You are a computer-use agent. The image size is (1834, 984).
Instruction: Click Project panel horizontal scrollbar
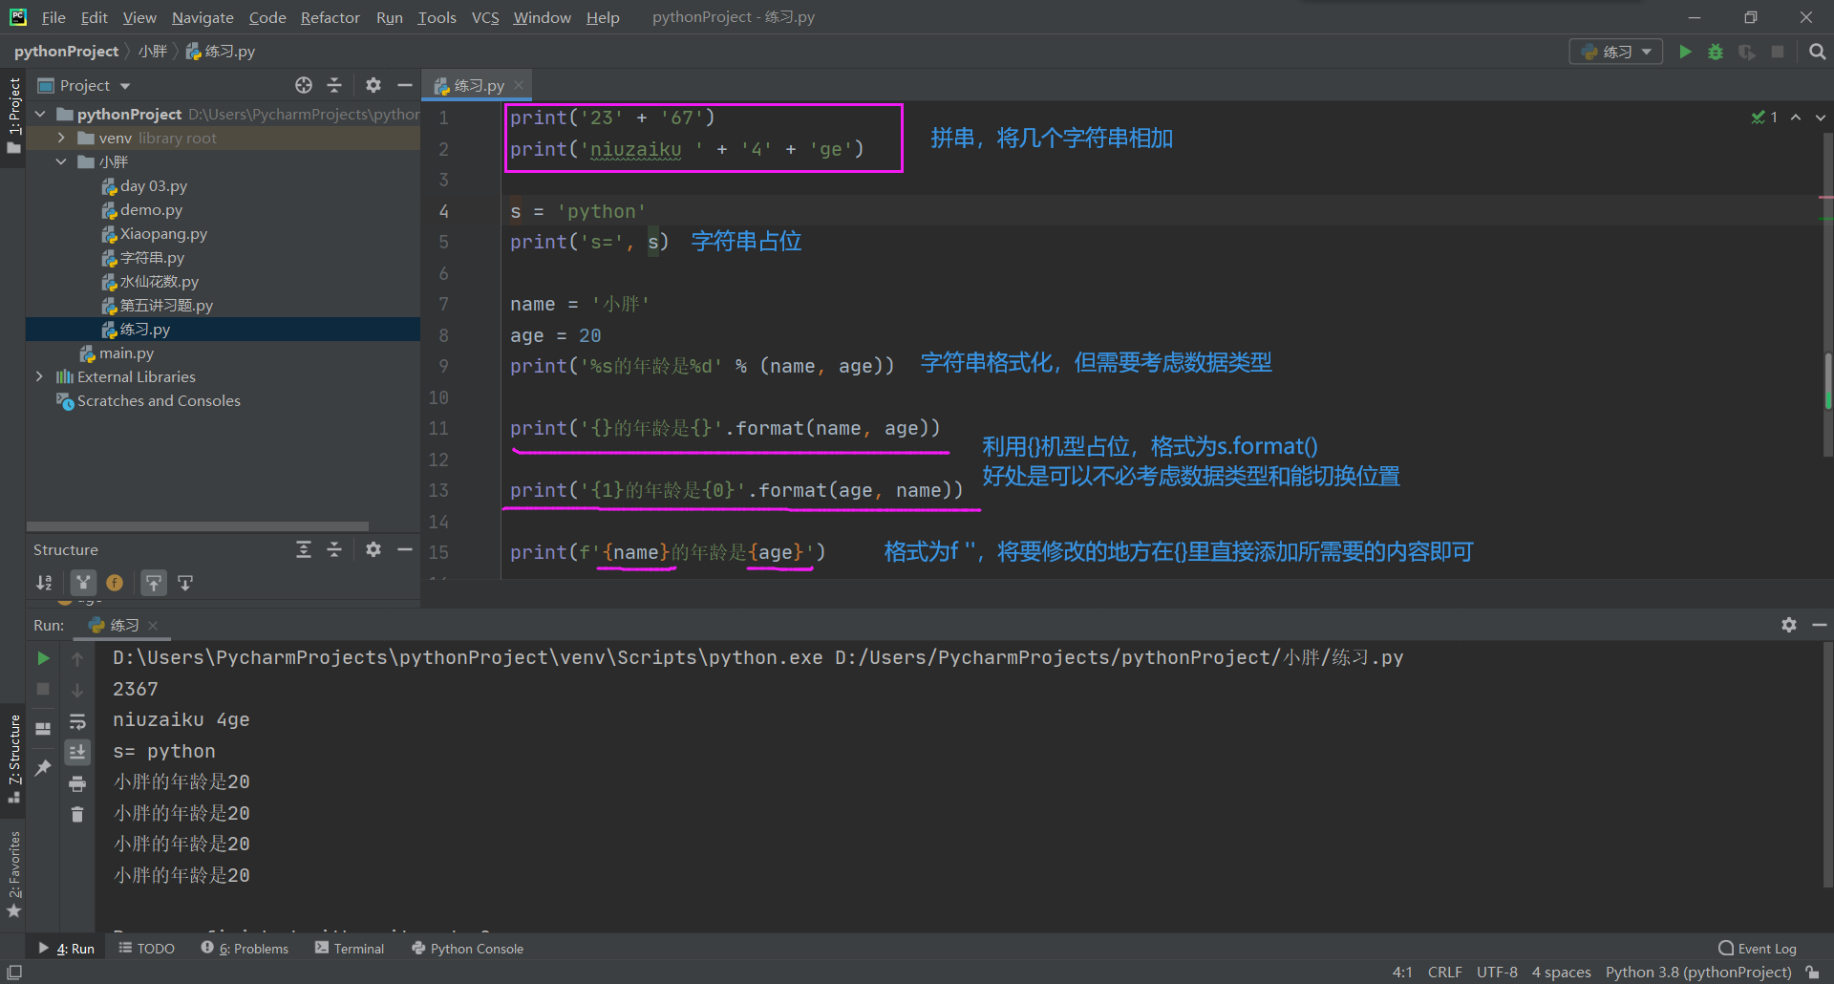(x=198, y=525)
